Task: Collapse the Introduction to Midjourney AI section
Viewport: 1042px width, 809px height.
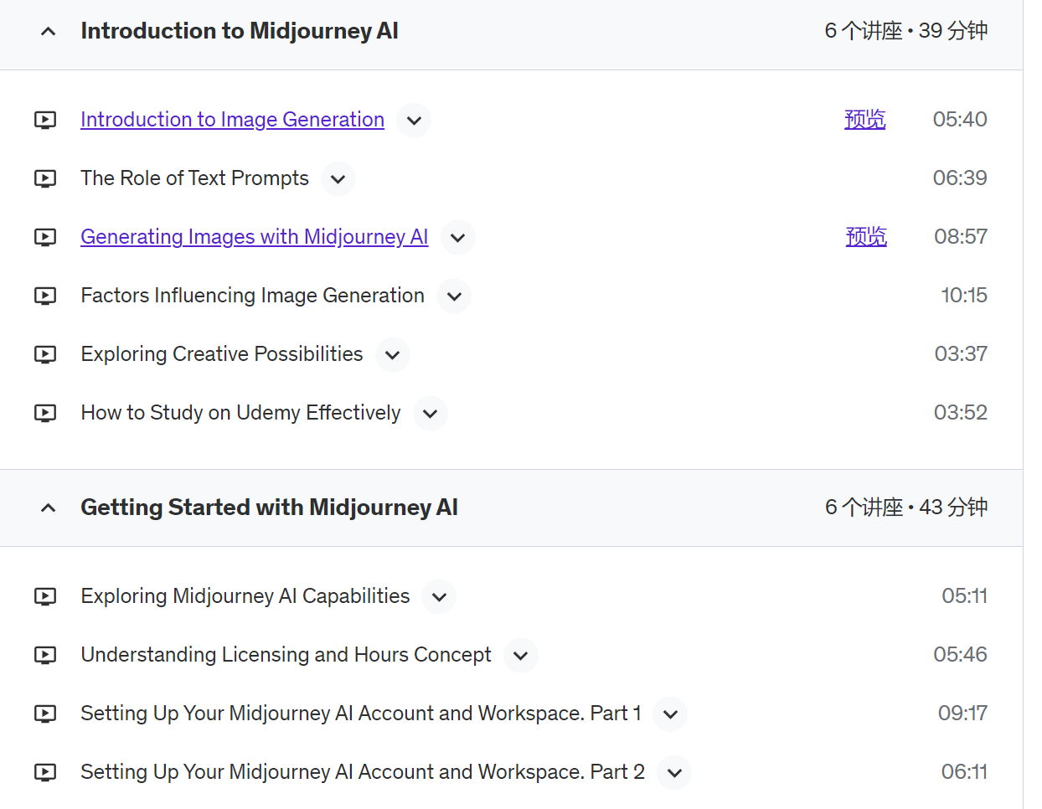Action: (49, 32)
